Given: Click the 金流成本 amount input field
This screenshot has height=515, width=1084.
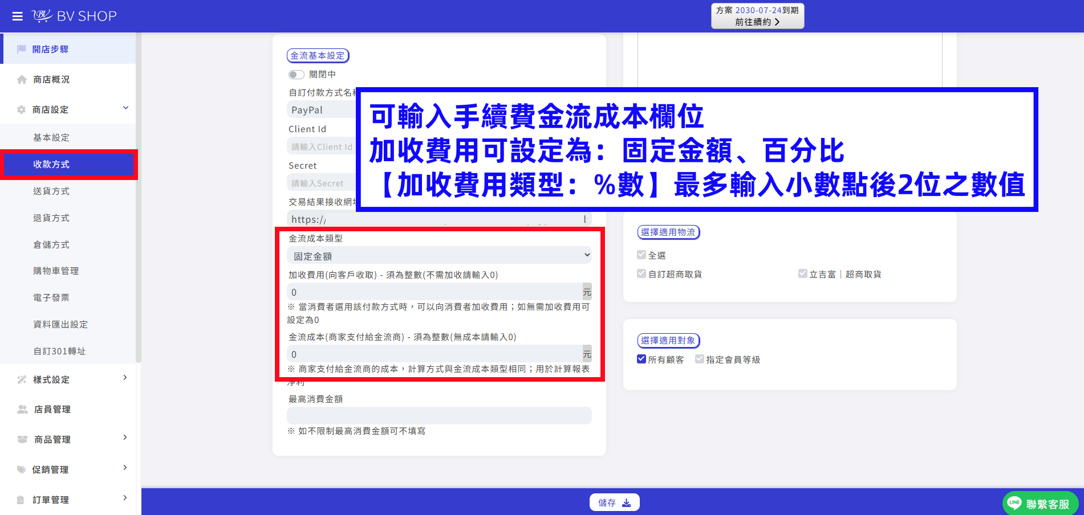Looking at the screenshot, I should click(x=435, y=354).
